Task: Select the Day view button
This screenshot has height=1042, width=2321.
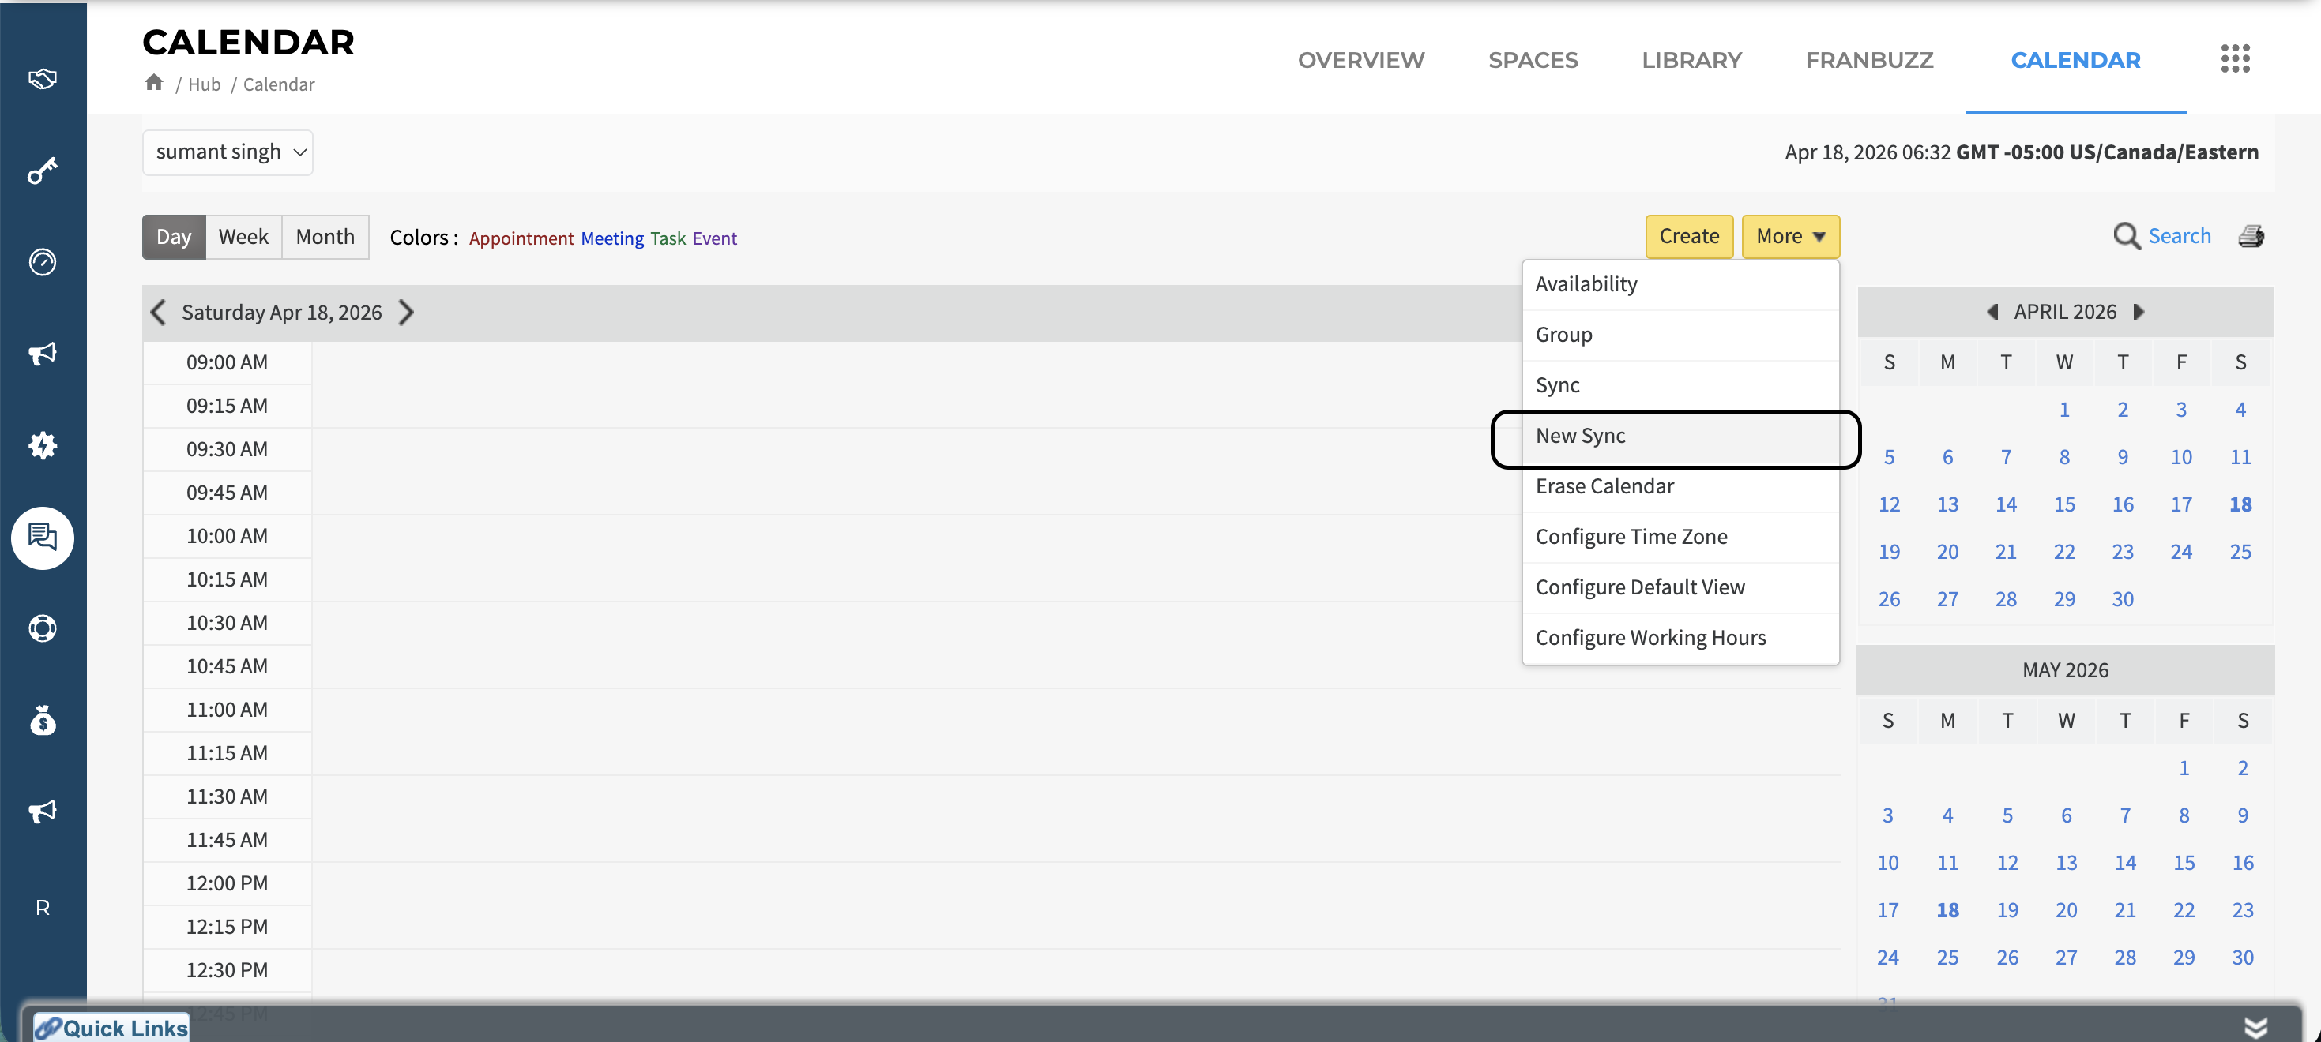Action: (174, 237)
